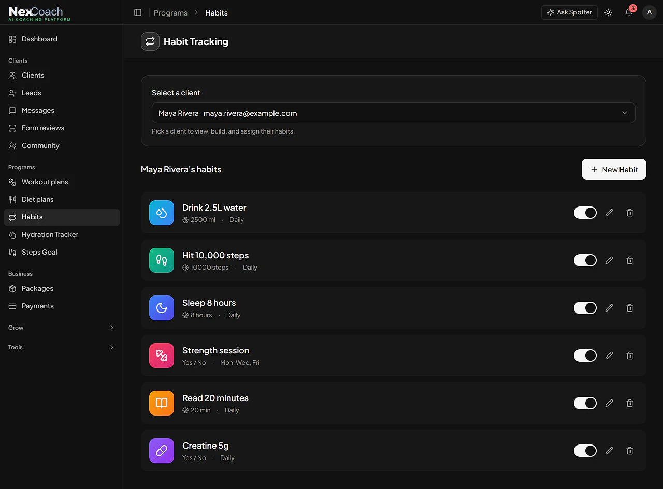Open the Select a client dropdown

point(394,113)
